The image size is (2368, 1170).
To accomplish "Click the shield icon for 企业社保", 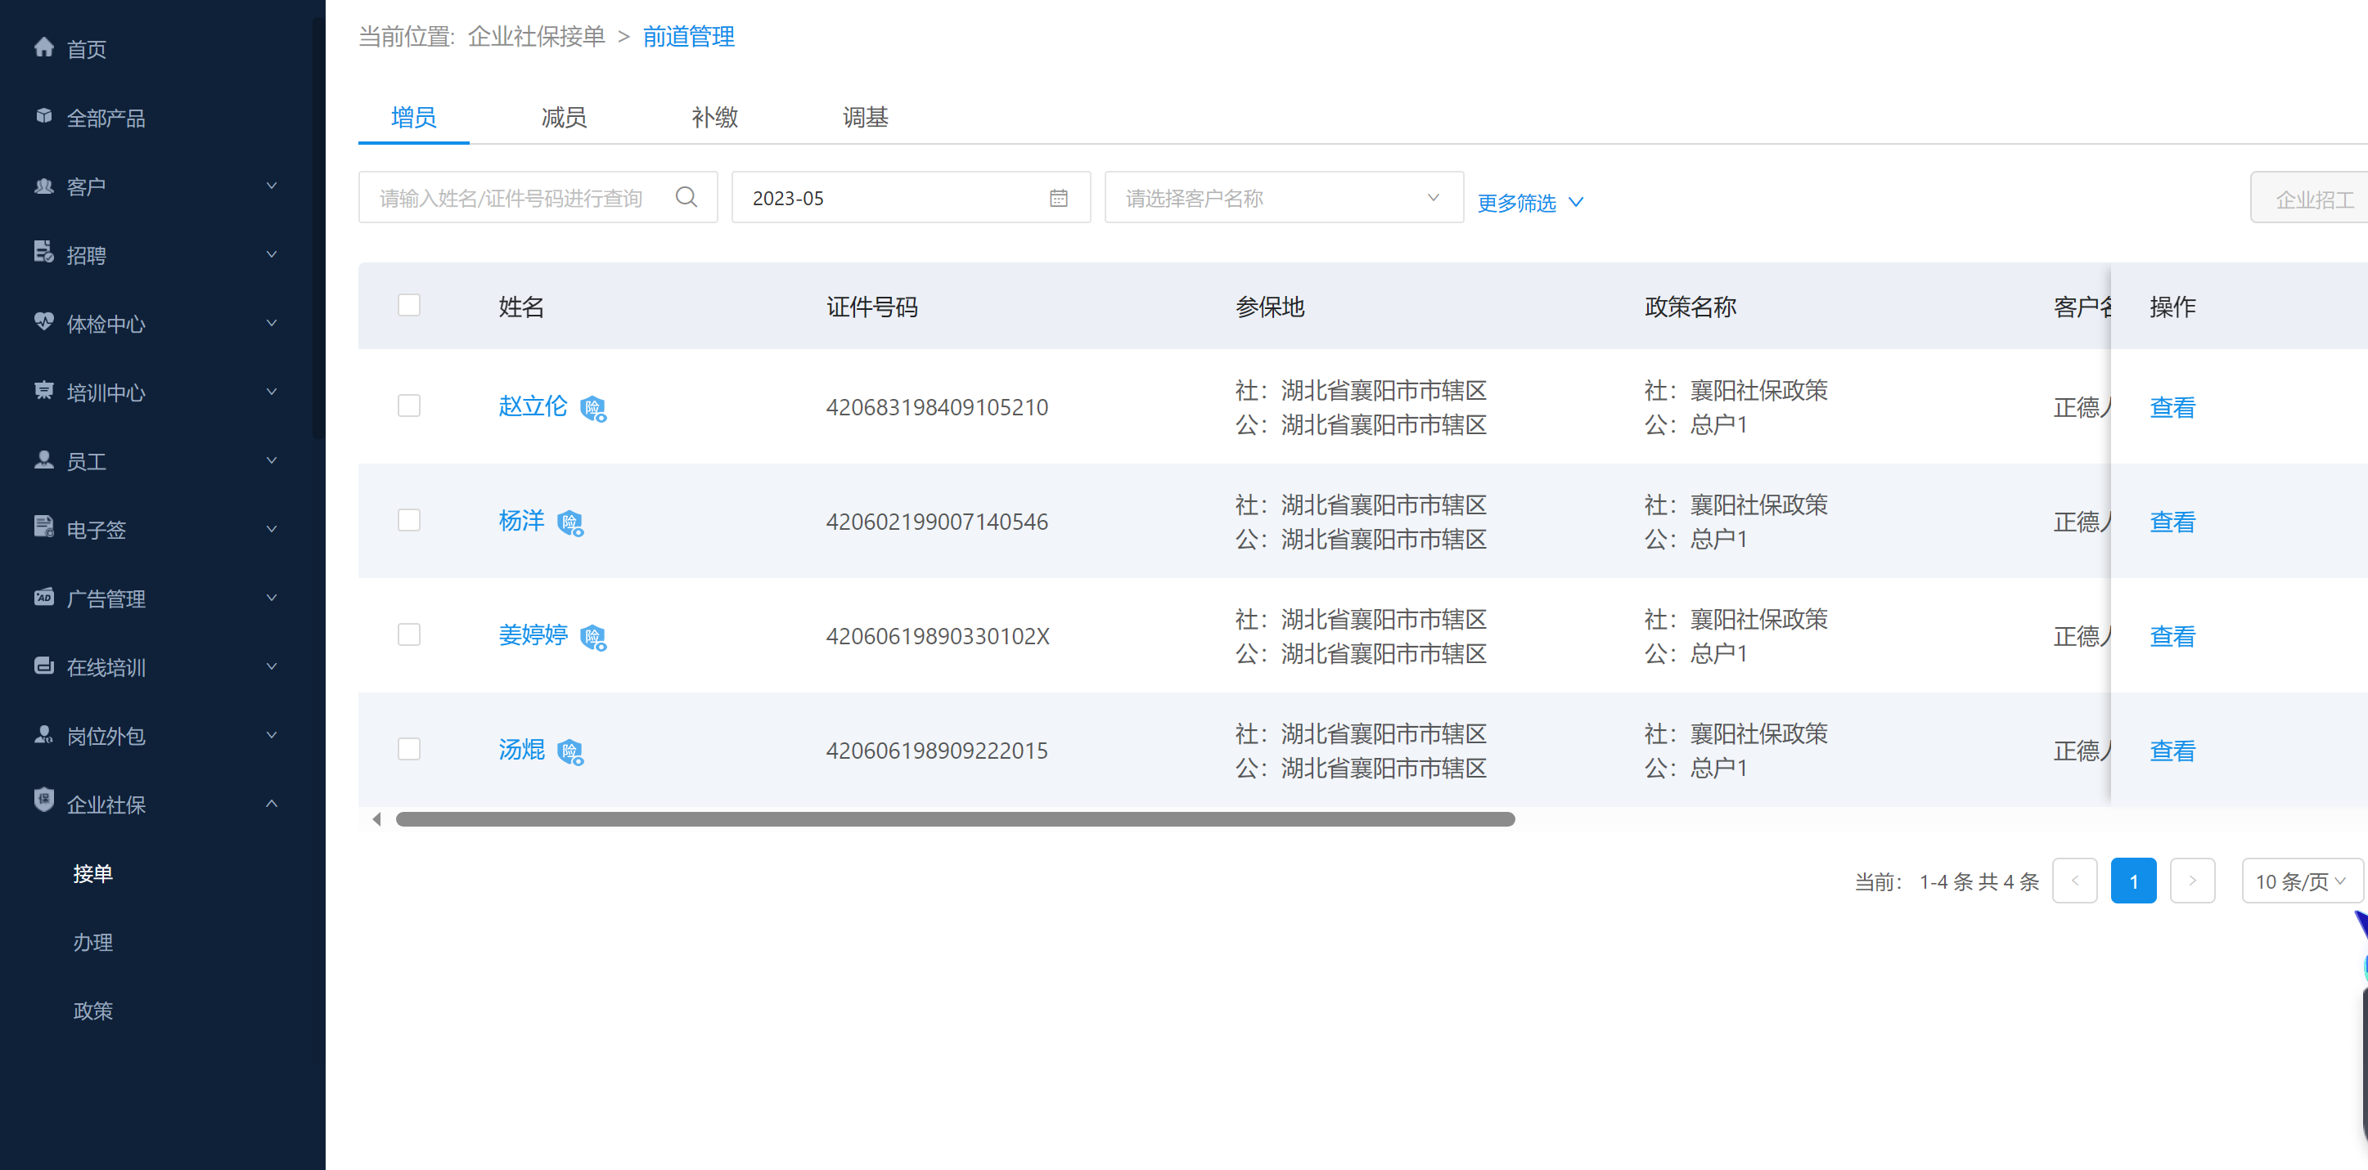I will coord(43,800).
